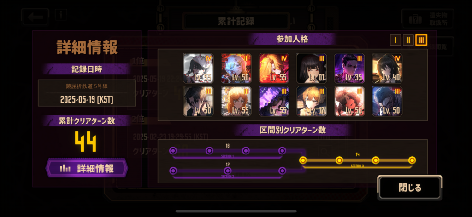Click the middle node of Section 2
472x217 pixels.
[x=228, y=171]
